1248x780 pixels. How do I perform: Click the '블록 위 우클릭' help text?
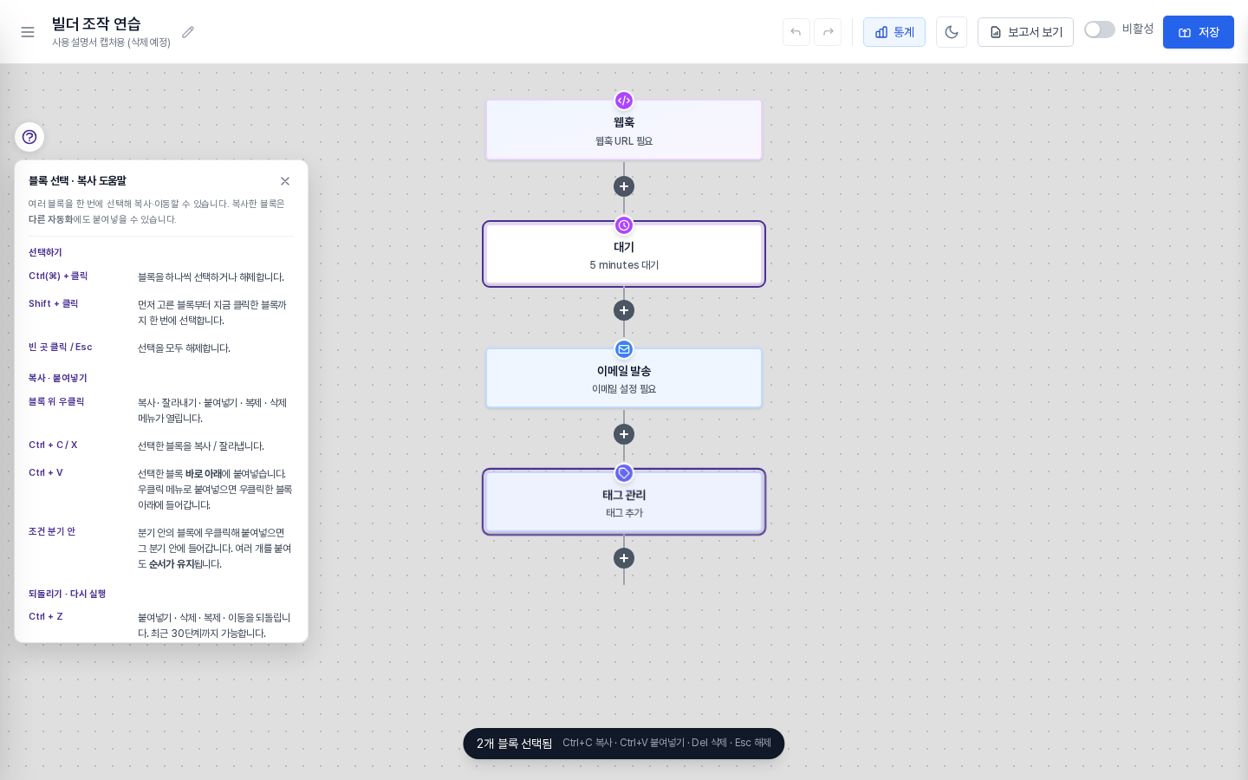click(56, 401)
